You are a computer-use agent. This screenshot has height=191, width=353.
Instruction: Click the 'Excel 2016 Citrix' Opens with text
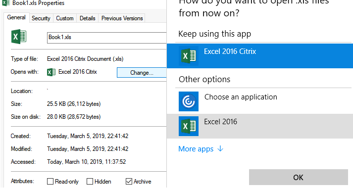pos(78,72)
